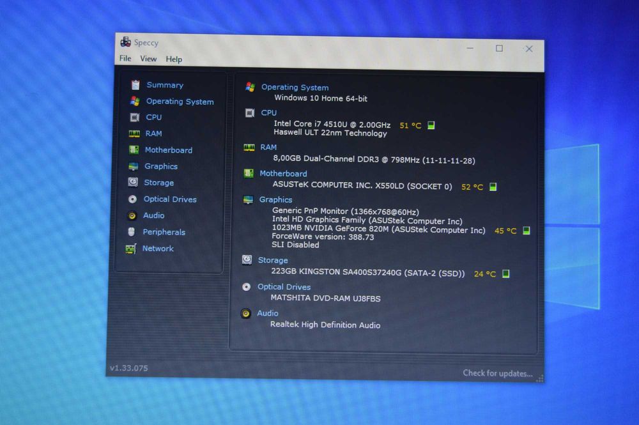
Task: Click green temperature indicator next to 45 °C
Action: coord(527,231)
